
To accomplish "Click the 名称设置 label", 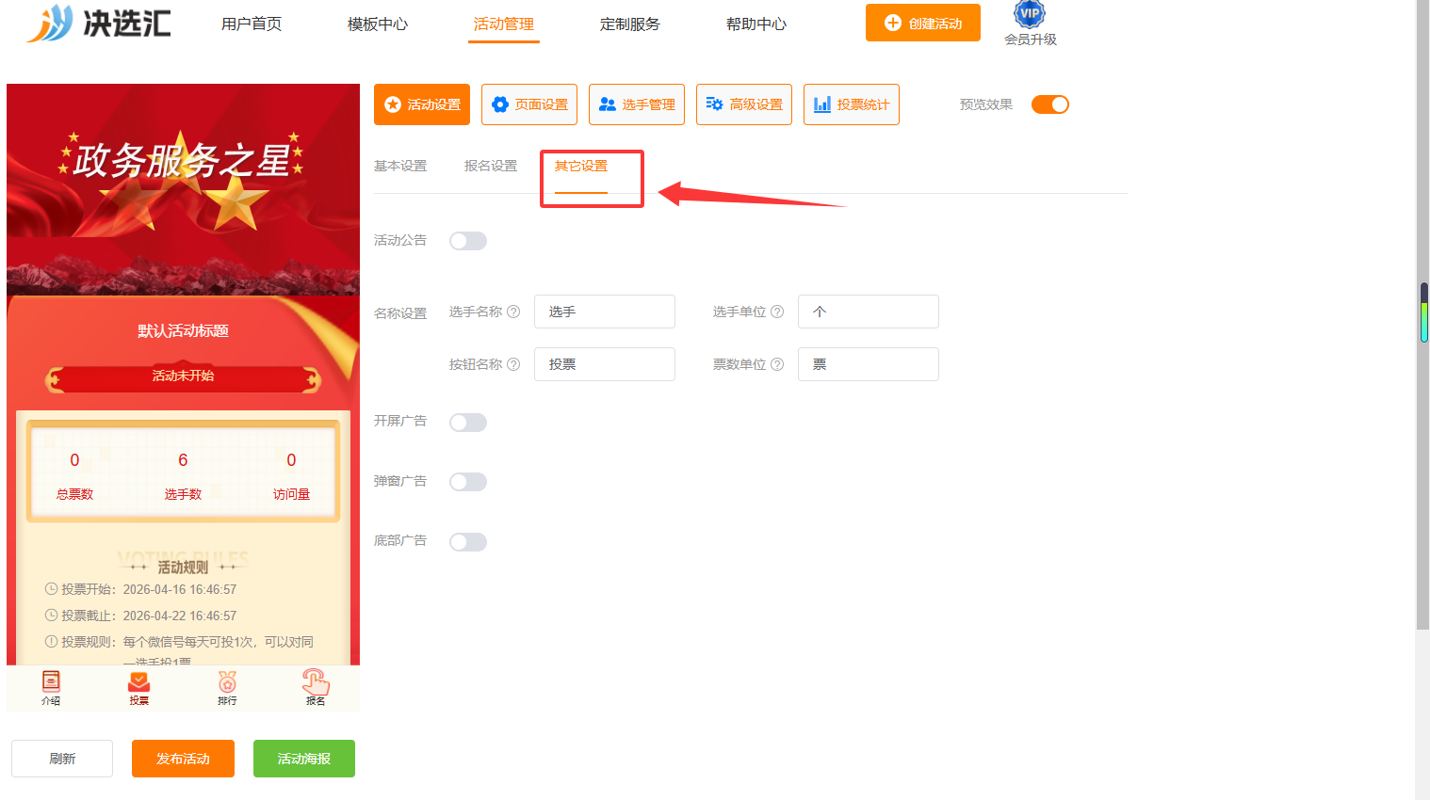I will (x=400, y=313).
